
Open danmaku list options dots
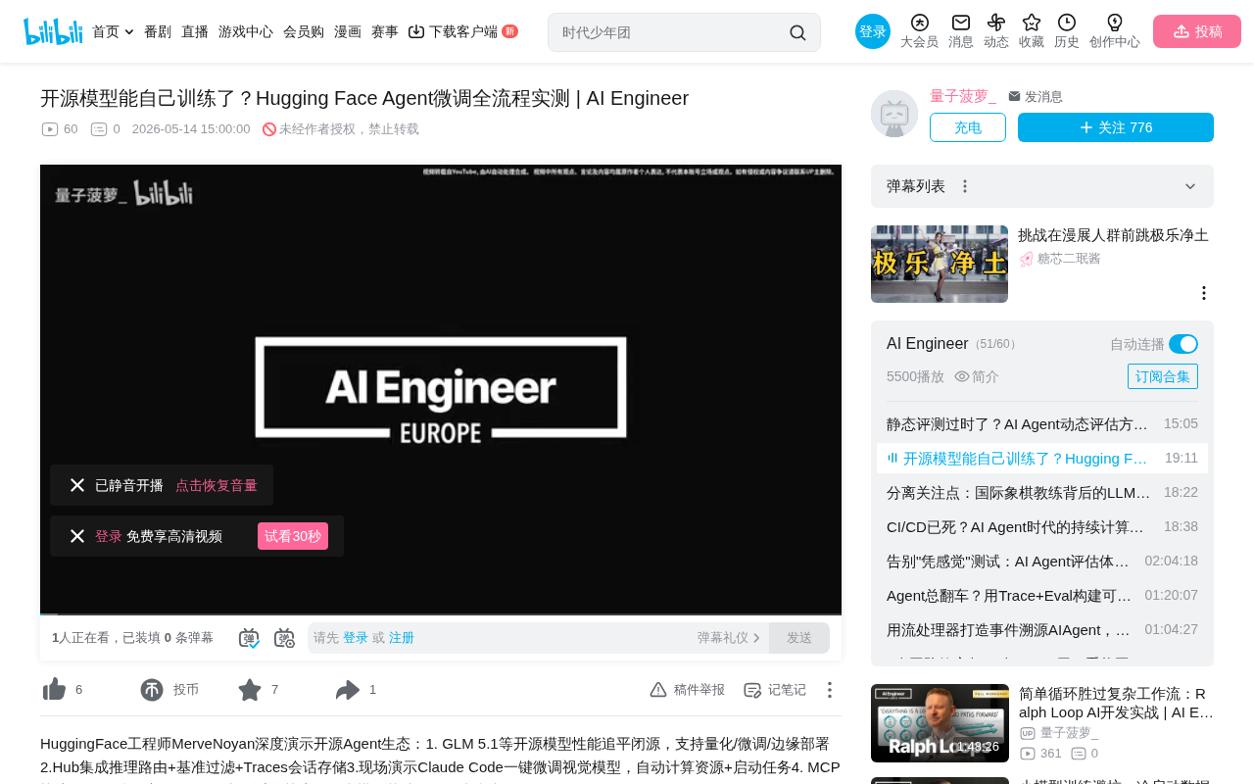965,186
